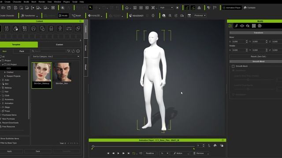Viewport: 282px width, 158px height.
Task: Enable the Smooth Mesh checkbox
Action: [x=233, y=66]
